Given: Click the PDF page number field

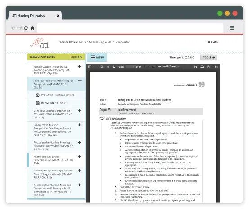Looking at the screenshot, I should coord(131,67).
